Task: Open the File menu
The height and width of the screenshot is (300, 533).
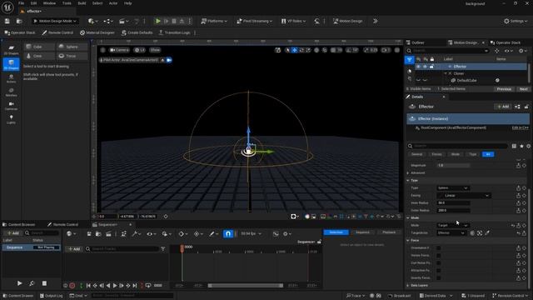Action: (x=21, y=3)
